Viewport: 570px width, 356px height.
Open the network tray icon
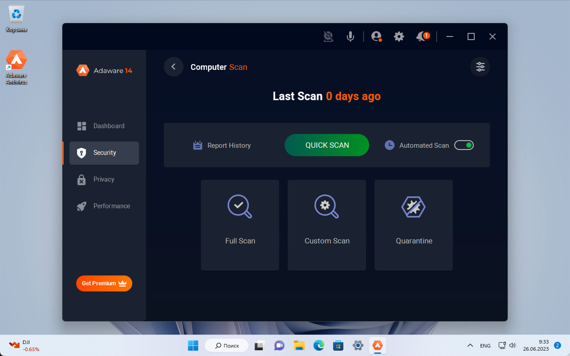coord(502,345)
